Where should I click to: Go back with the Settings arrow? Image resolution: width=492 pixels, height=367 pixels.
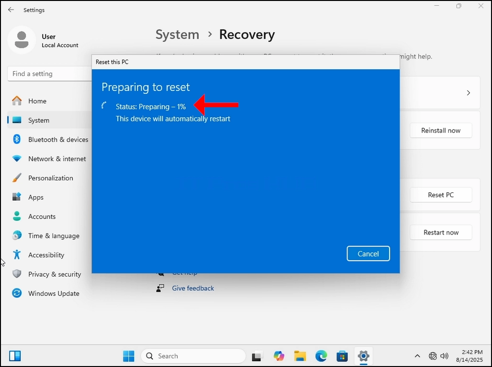tap(11, 10)
